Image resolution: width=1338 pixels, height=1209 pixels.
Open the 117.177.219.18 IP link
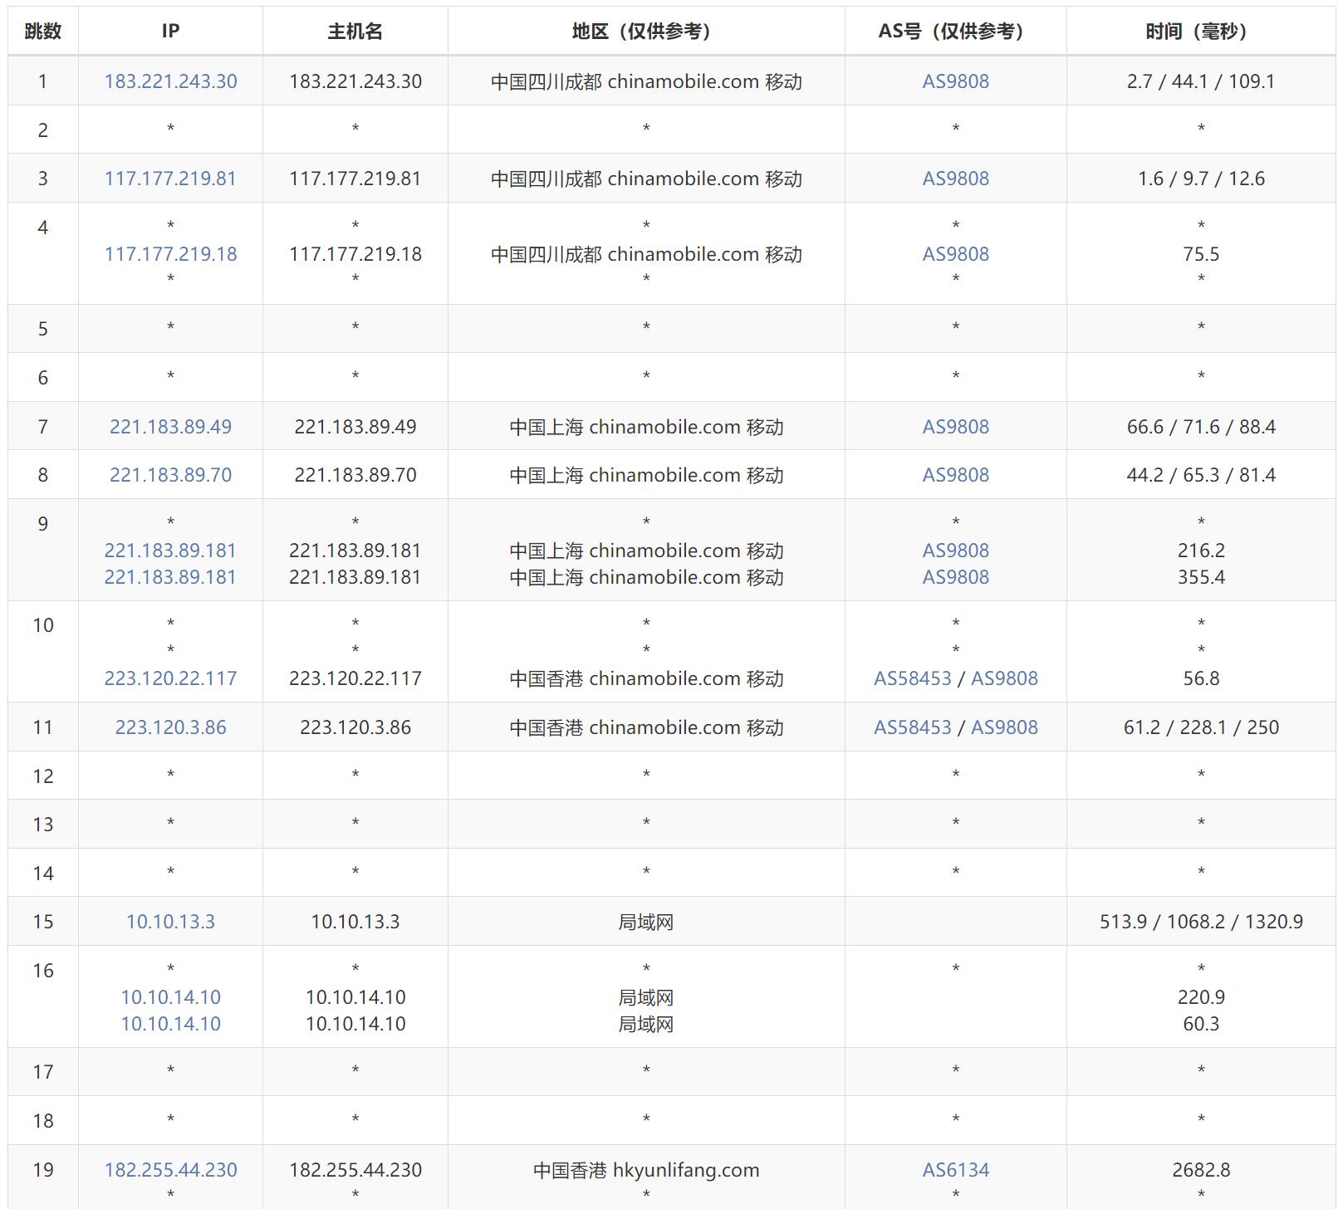click(x=170, y=254)
